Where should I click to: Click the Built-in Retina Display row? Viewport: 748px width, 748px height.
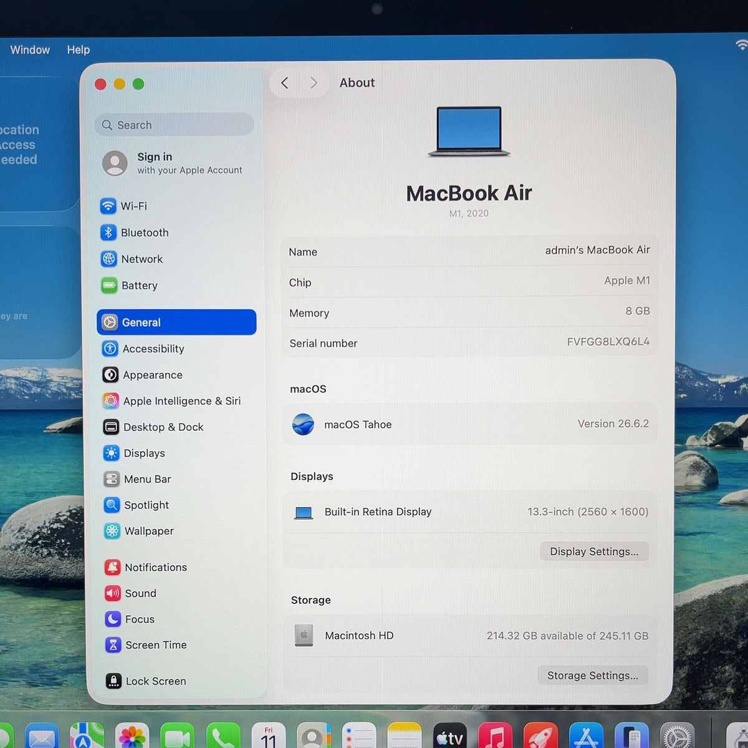[x=469, y=512]
